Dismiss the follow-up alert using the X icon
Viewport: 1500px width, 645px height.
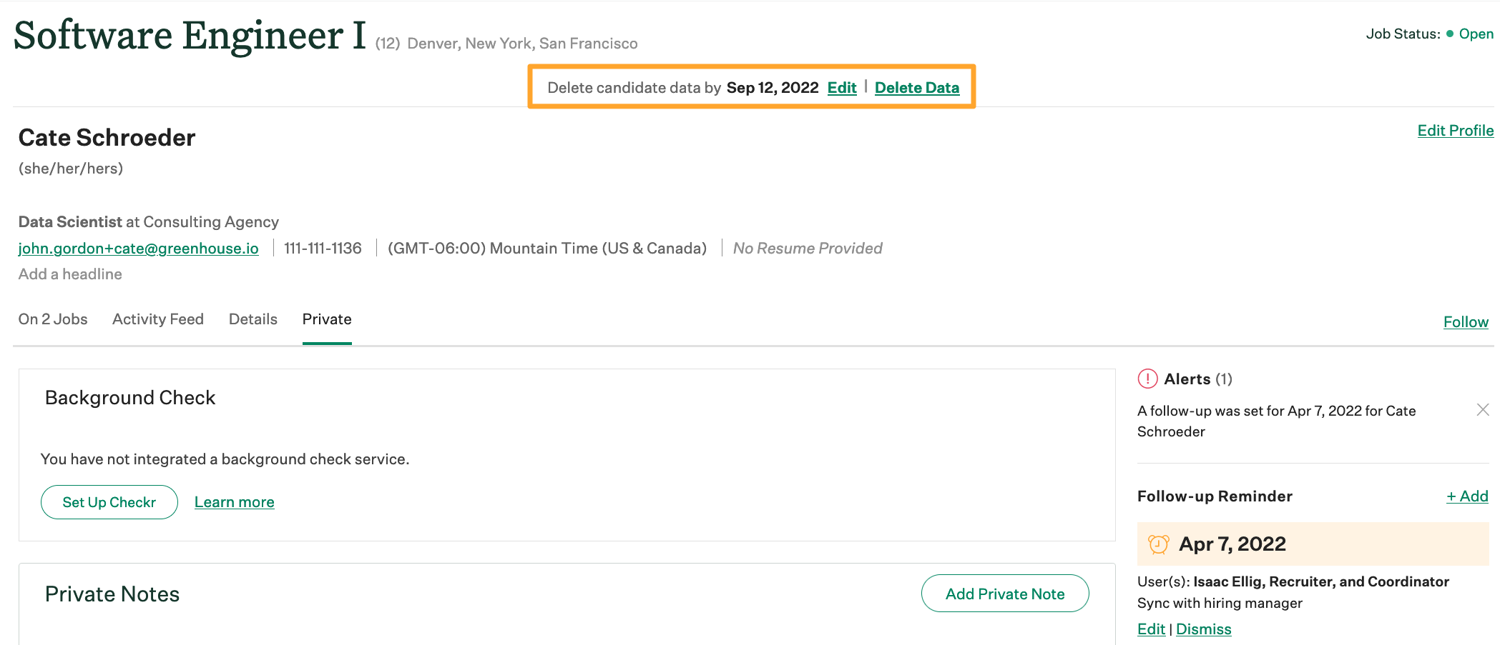tap(1483, 410)
